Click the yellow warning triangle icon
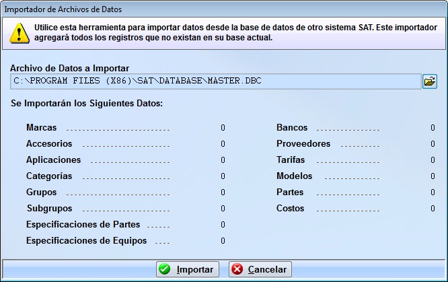Screen dimensions: 448x282 (17, 32)
